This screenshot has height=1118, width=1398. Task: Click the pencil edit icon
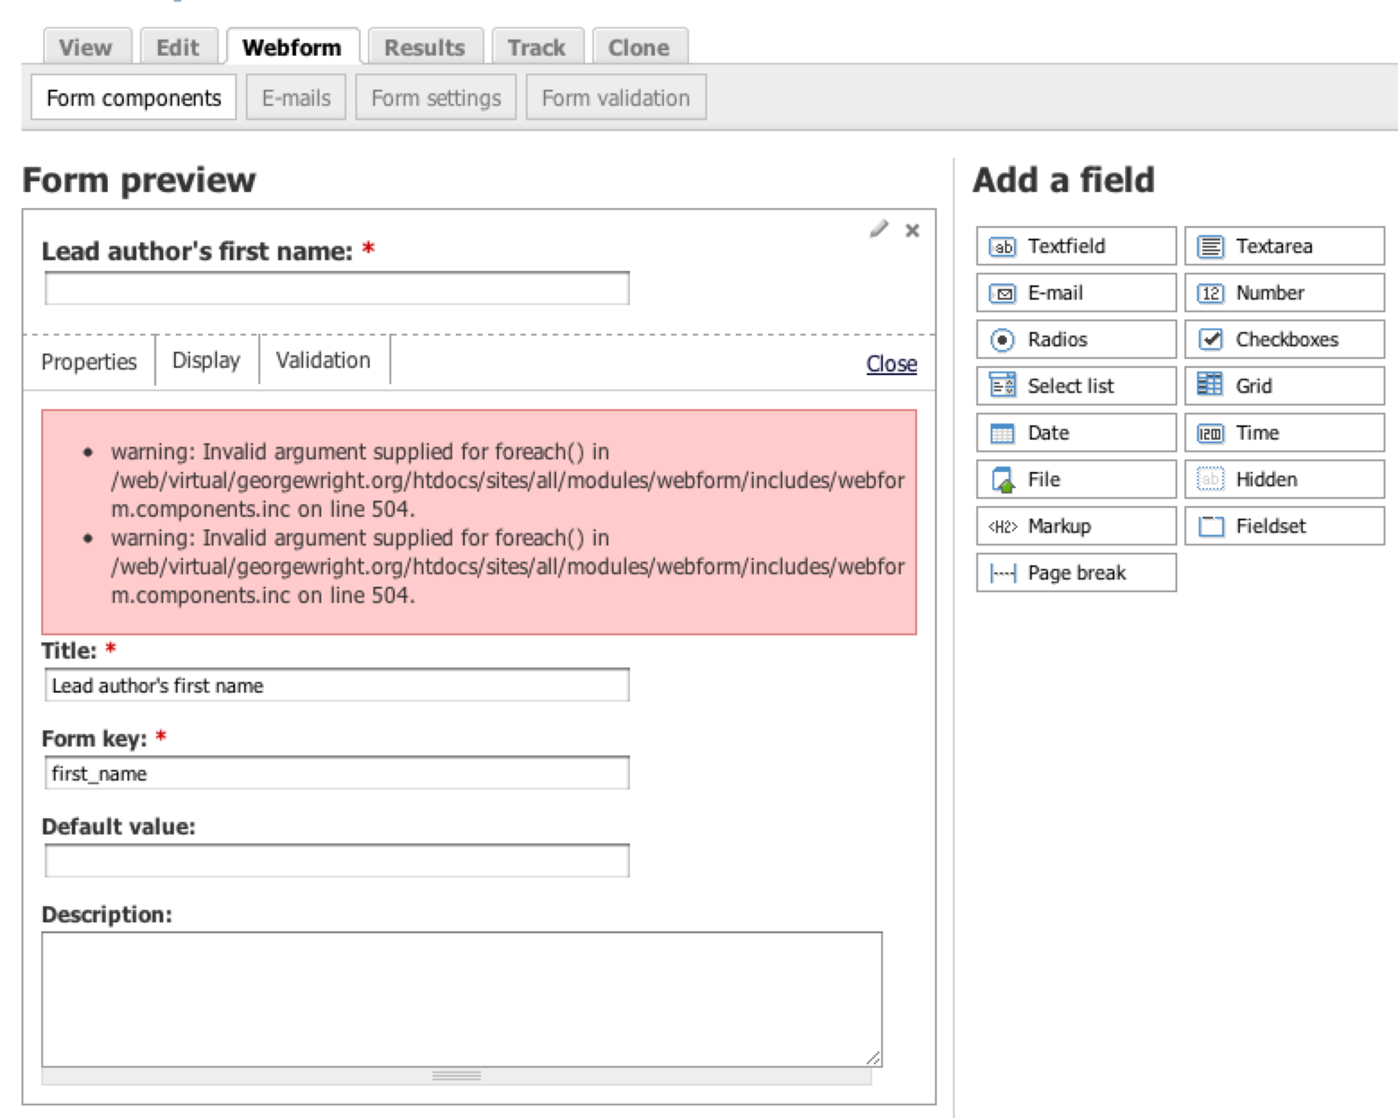(878, 230)
